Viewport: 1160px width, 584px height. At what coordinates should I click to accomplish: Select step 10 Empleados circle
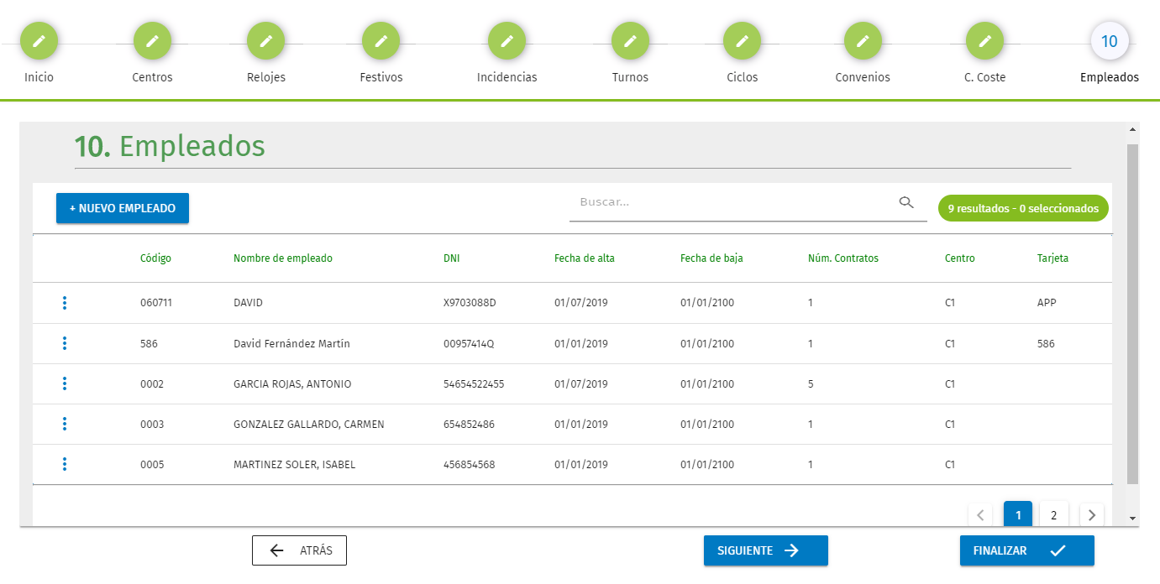(1110, 40)
